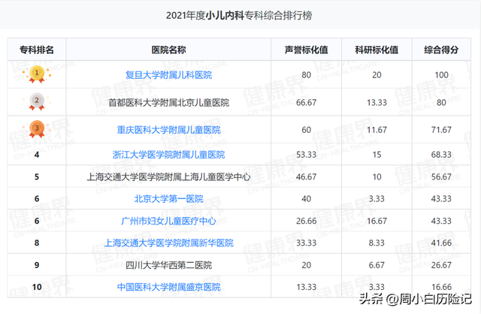This screenshot has height=314, width=481.
Task: Select 四川大学华西第二医院 hospital name
Action: 168,265
